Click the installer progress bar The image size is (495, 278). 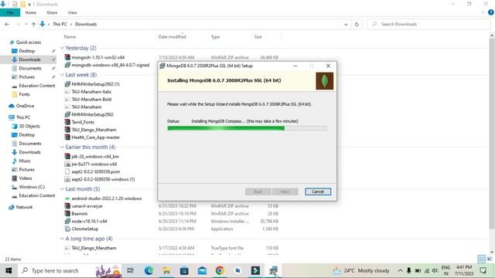pyautogui.click(x=247, y=128)
